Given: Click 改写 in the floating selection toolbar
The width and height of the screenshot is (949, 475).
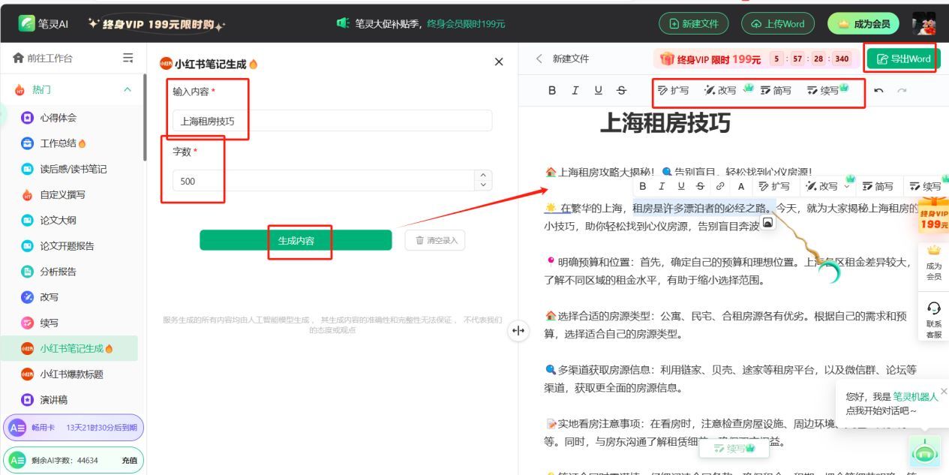Looking at the screenshot, I should click(822, 186).
